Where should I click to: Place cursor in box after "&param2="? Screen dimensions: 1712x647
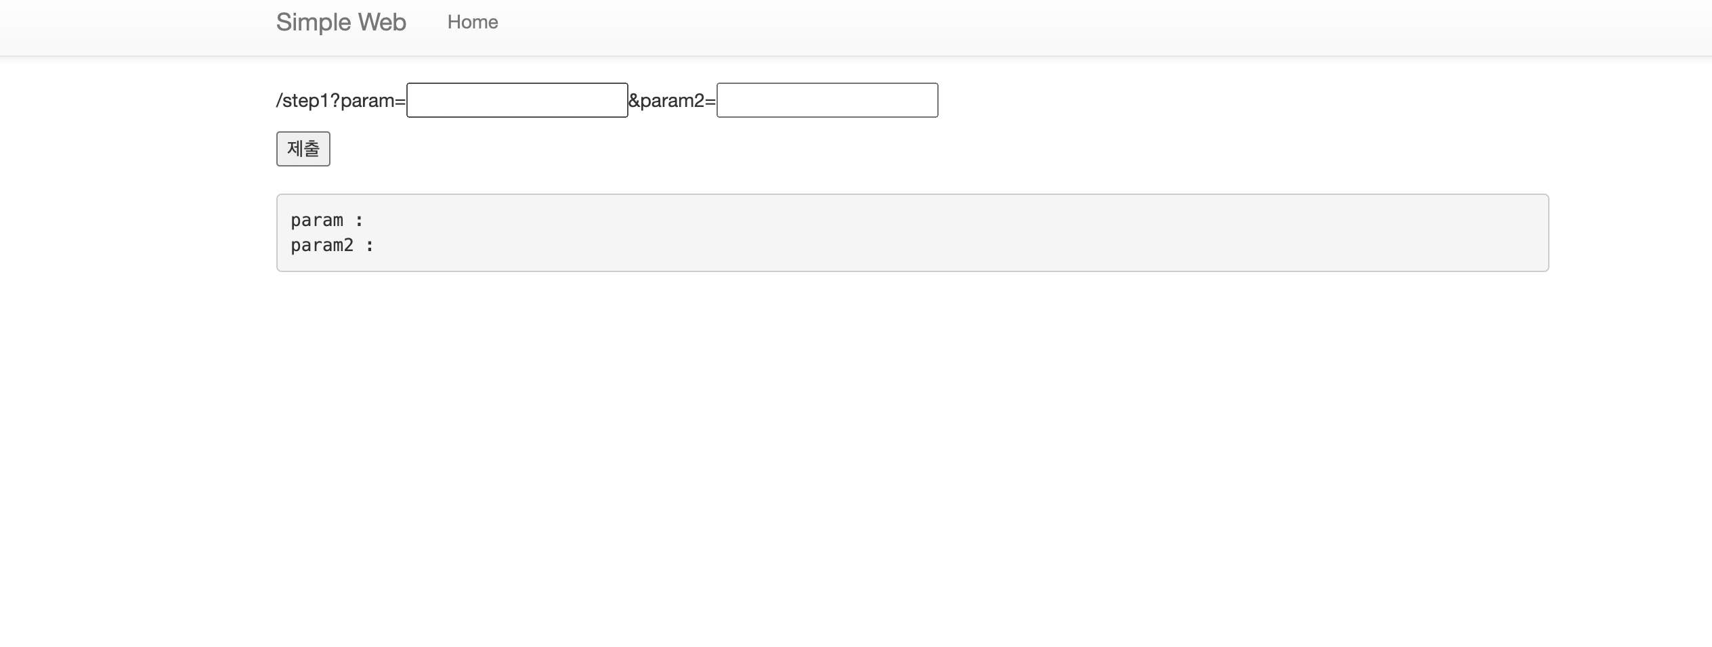coord(827,100)
